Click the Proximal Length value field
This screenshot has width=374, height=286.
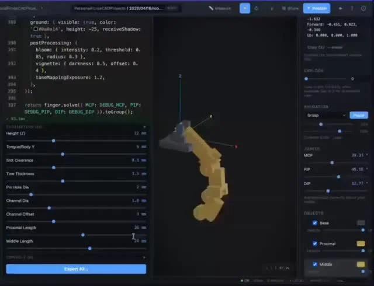(140, 228)
